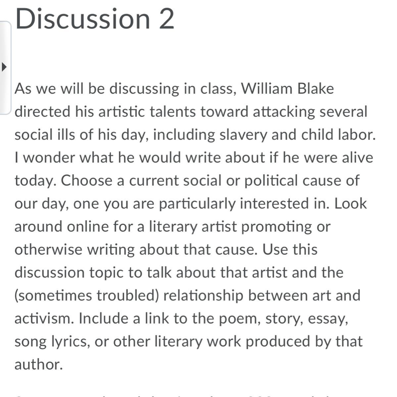Click the phrase "Look around online" start word "Look"
397x397 pixels.
[350, 204]
